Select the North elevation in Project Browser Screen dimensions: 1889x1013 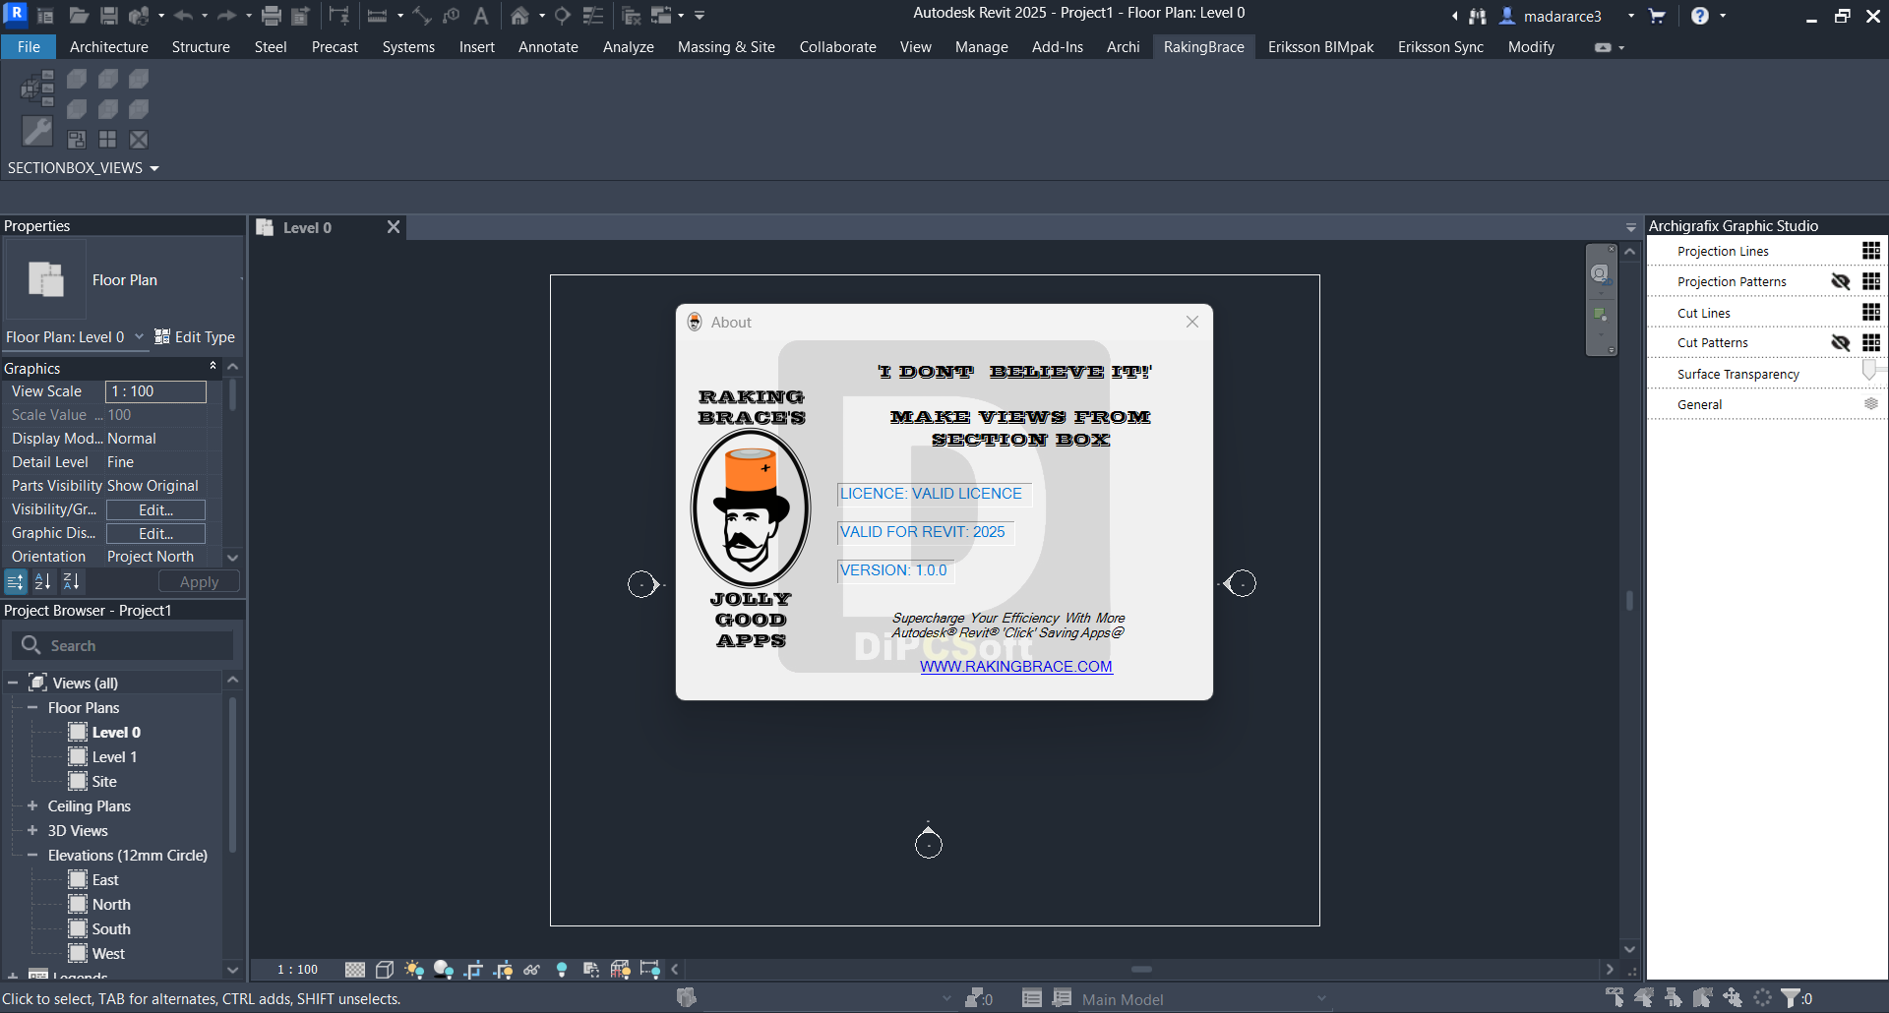click(x=111, y=904)
